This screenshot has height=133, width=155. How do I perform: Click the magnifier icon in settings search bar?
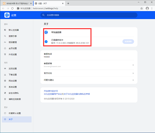pyautogui.click(x=43, y=15)
